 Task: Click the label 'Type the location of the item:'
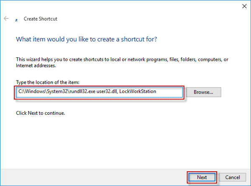48,82
